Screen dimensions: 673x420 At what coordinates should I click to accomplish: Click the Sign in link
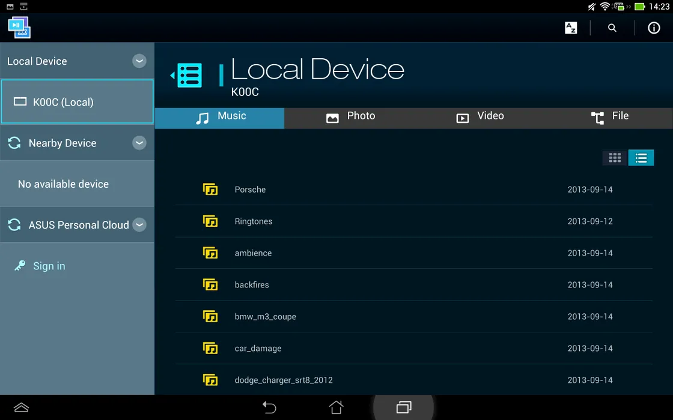tap(49, 266)
